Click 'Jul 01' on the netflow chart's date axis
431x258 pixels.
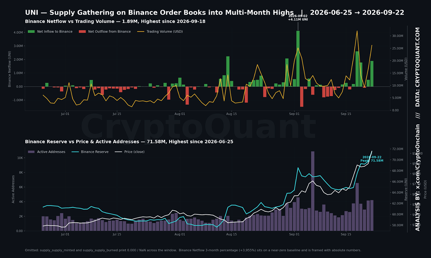(x=65, y=114)
